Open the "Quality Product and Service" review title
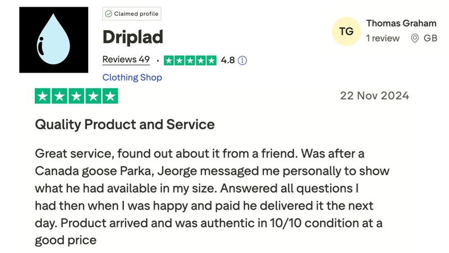 125,124
